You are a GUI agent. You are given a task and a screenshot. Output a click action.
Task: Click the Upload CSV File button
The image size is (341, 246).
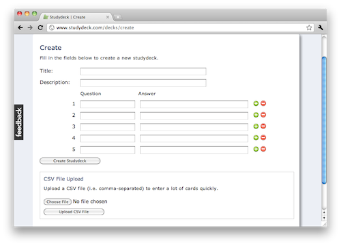pos(74,212)
